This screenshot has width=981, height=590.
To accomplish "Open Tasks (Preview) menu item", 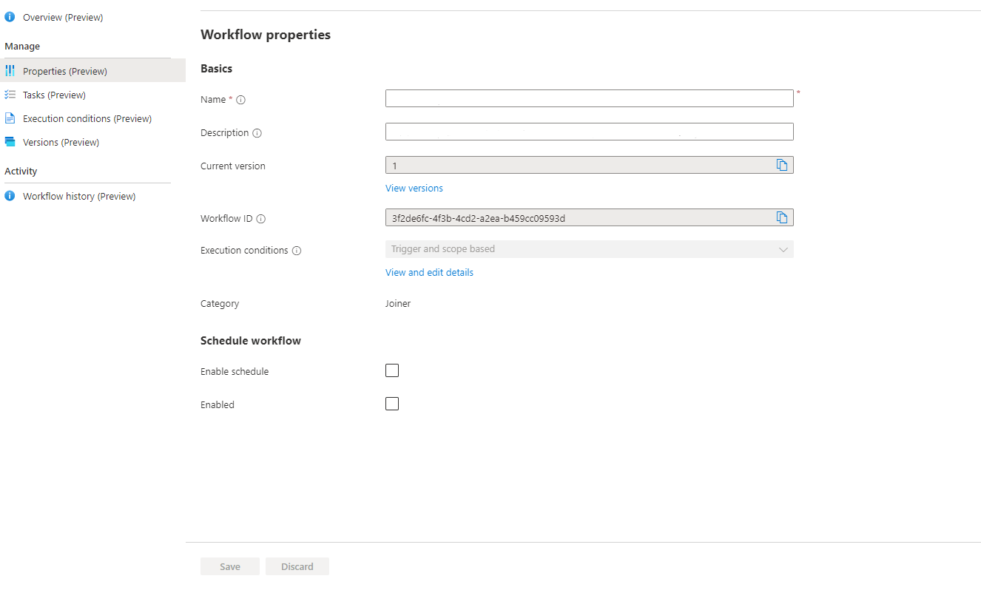I will [x=54, y=95].
